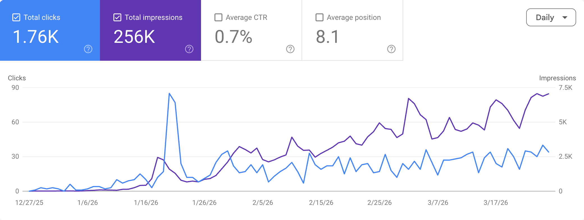Click the 2/15/26 axis date label

coord(321,203)
